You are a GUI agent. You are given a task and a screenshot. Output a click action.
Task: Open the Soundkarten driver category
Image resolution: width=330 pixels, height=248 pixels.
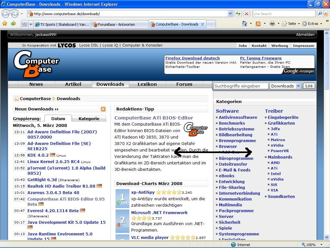point(281,196)
